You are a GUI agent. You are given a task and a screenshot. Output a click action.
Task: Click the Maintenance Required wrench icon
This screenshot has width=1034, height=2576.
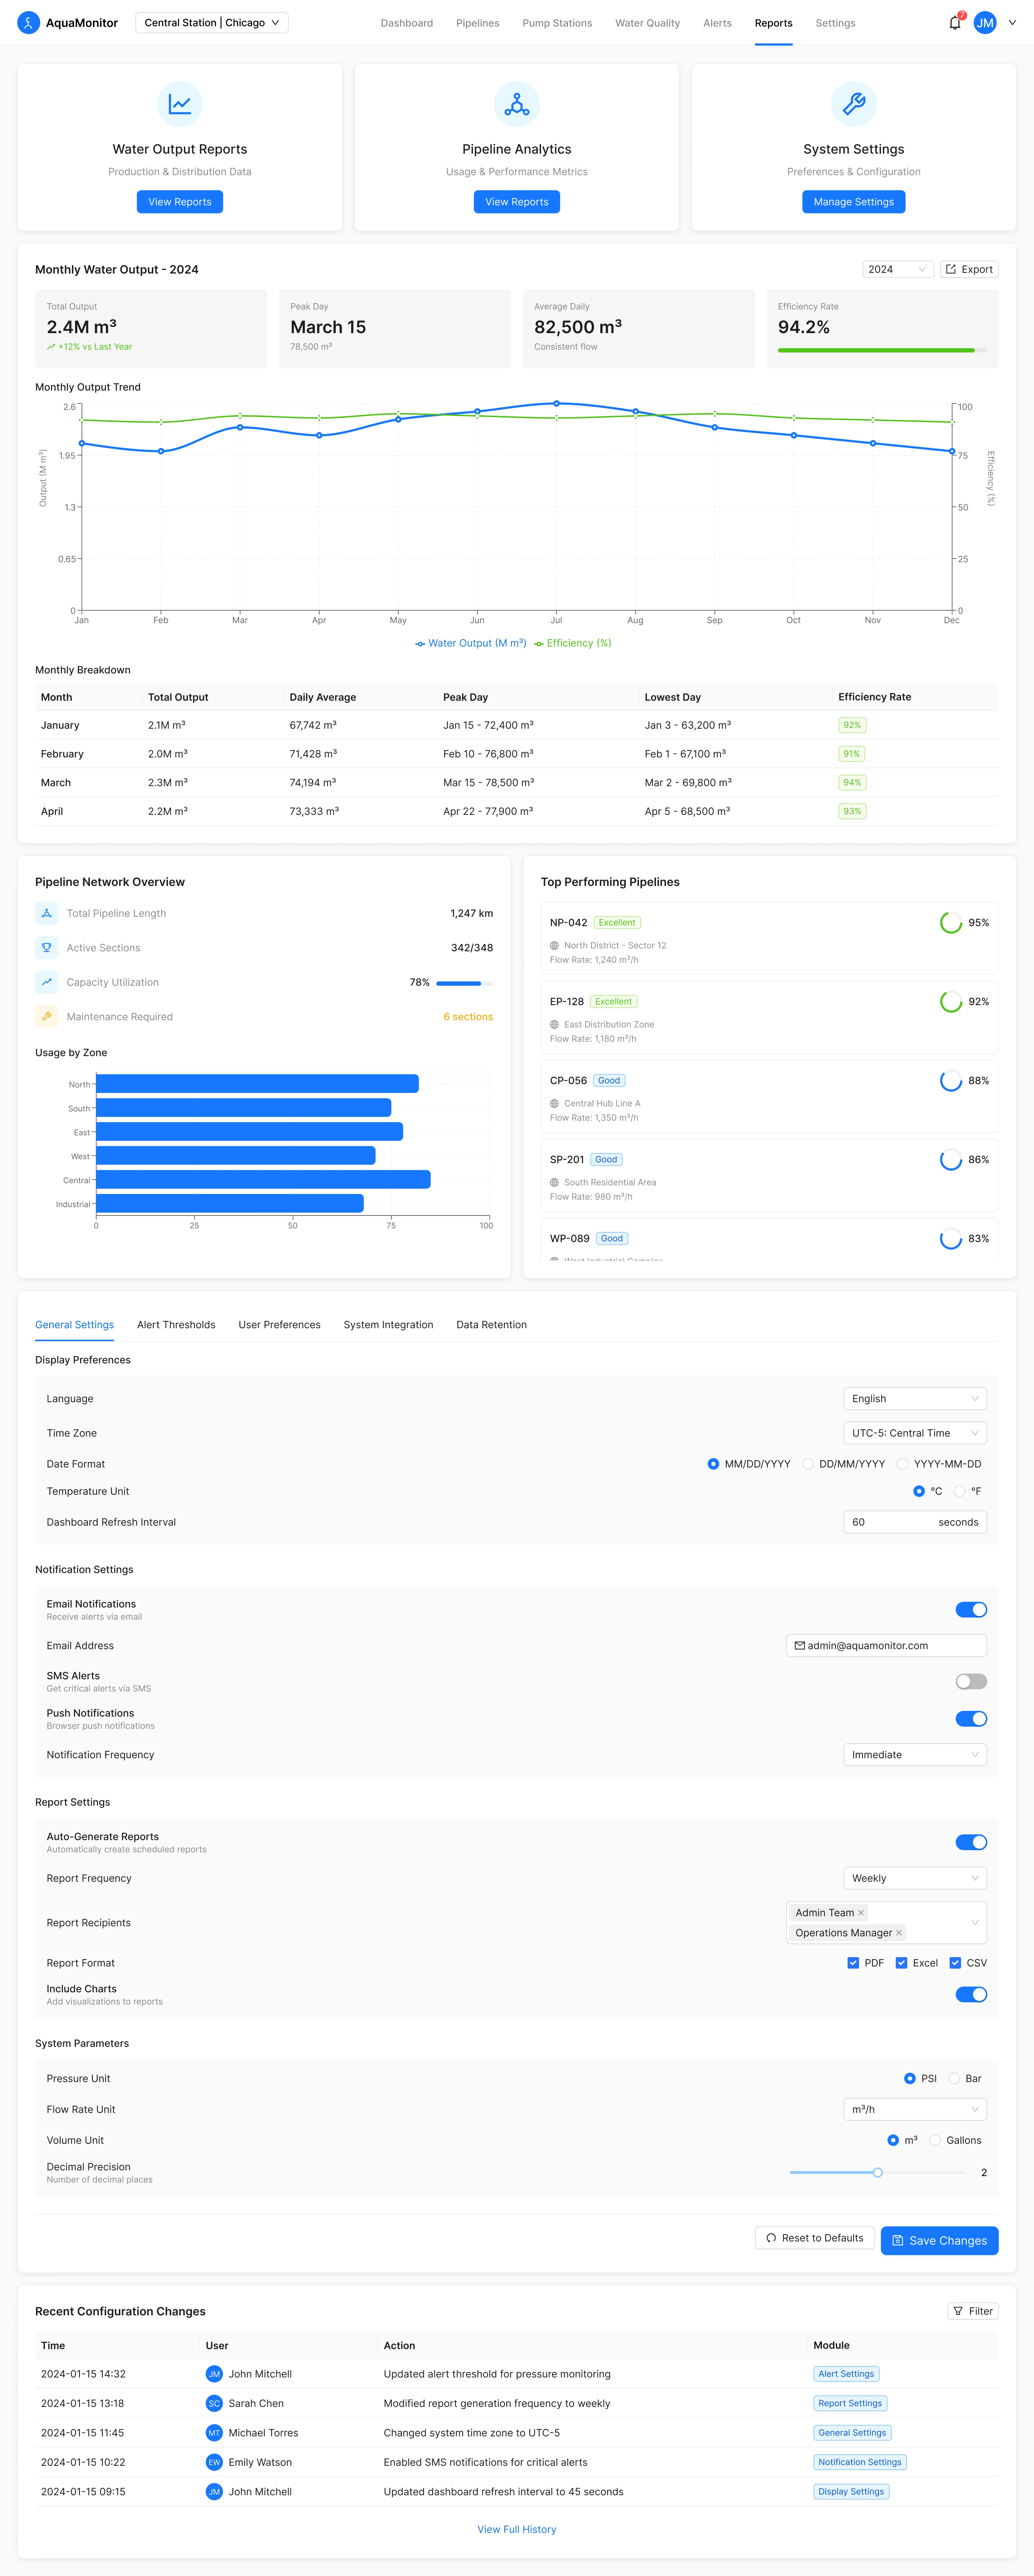pos(47,1016)
